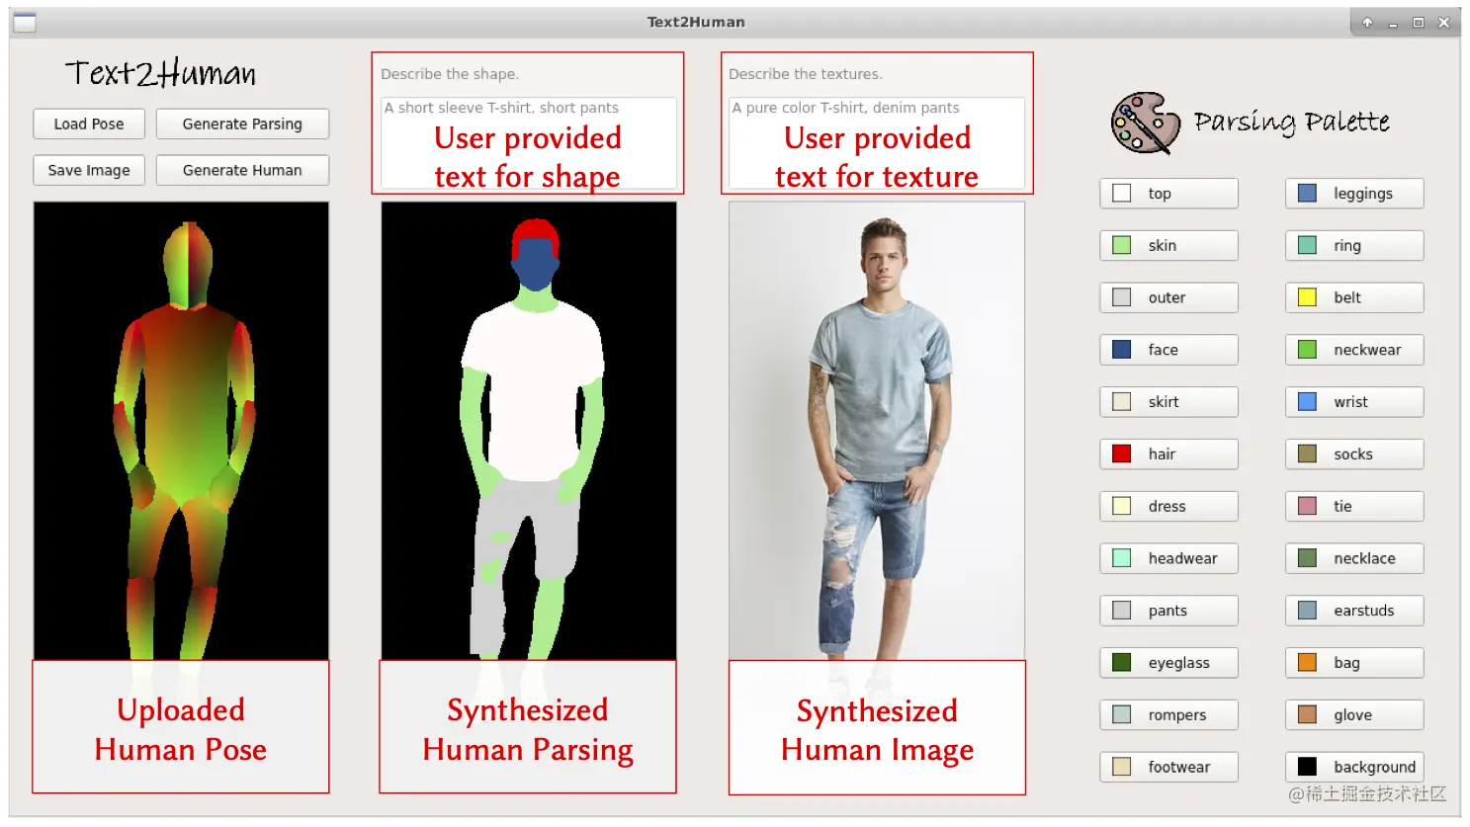The height and width of the screenshot is (827, 1470).
Task: Maximize the Text2Human window
Action: 1419,22
